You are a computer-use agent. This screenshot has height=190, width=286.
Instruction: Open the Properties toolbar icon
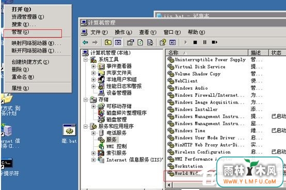(x=131, y=42)
